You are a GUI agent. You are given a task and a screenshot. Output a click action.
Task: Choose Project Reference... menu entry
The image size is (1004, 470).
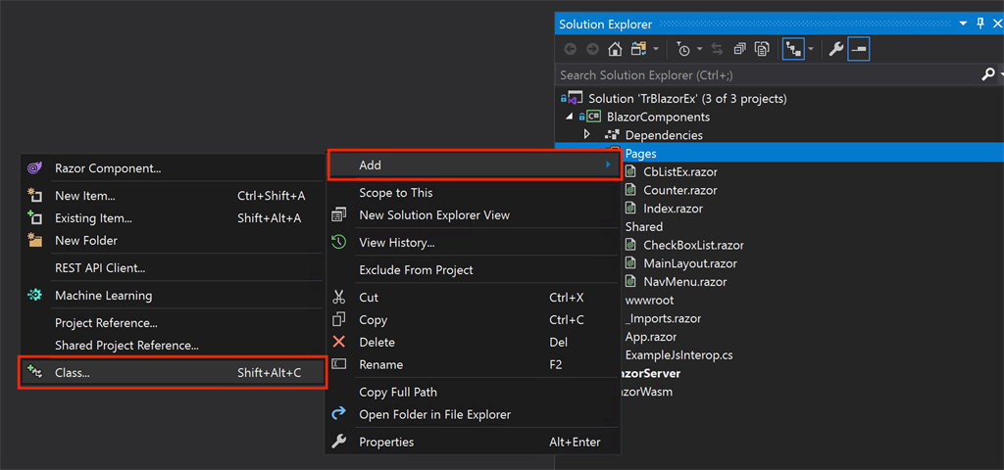(173, 323)
